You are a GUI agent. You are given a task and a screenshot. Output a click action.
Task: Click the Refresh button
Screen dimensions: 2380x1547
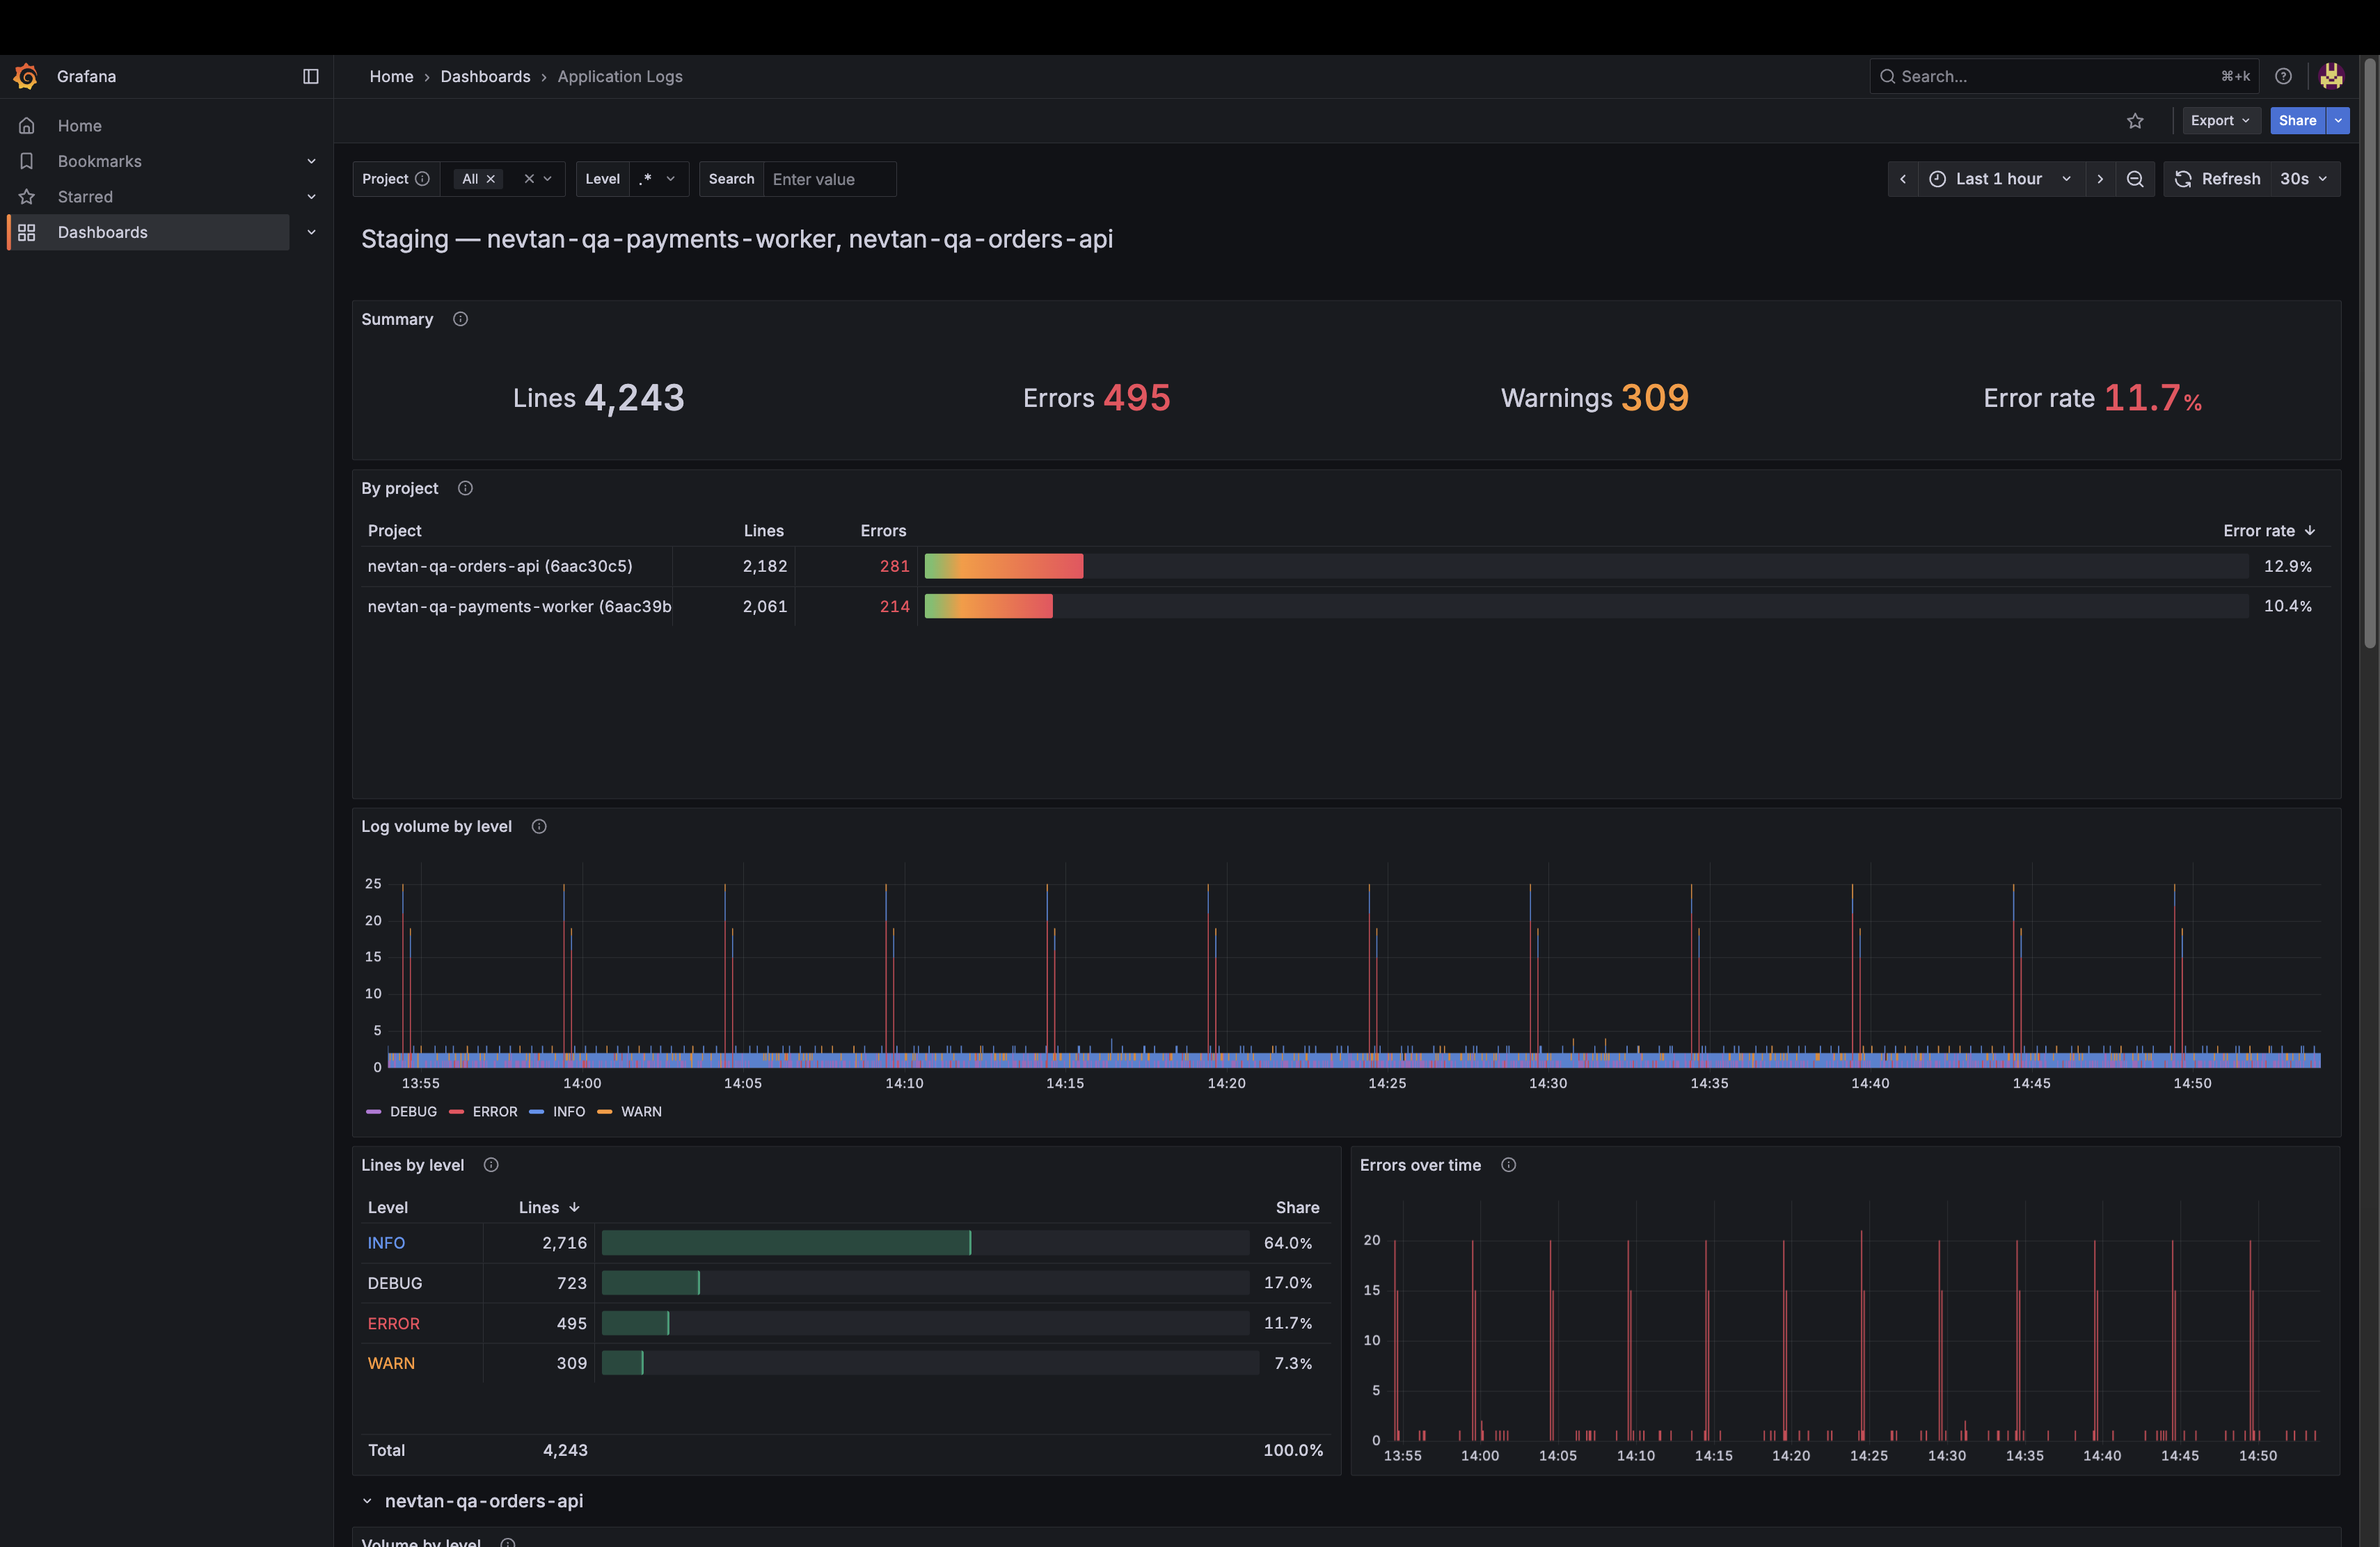(x=2217, y=179)
